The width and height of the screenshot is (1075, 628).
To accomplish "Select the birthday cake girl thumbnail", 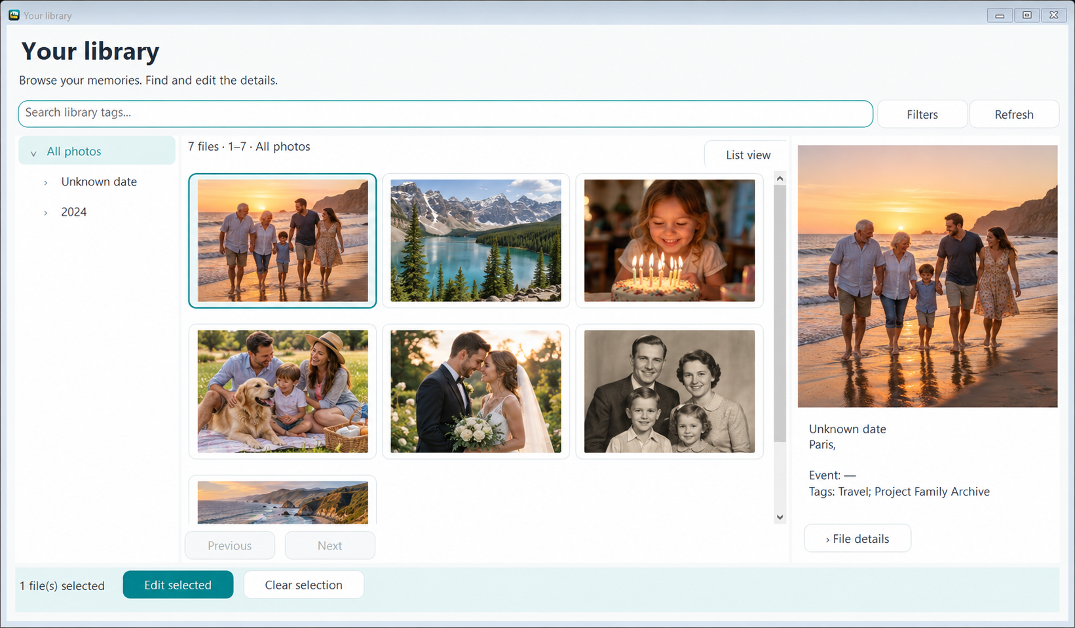I will tap(670, 241).
